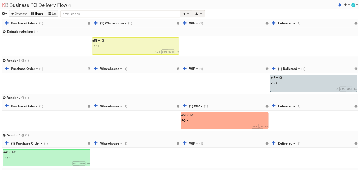
Task: Click the comment icon on card PO 1
Action: 157,52
